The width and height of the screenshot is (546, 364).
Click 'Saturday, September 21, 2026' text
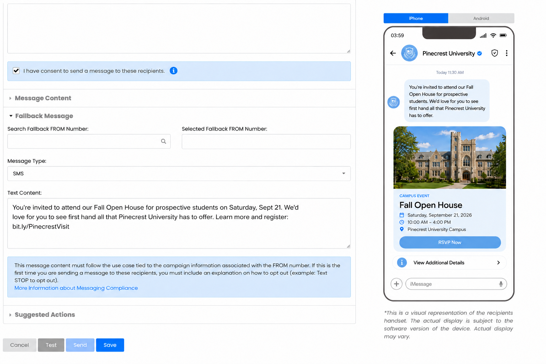(x=439, y=215)
